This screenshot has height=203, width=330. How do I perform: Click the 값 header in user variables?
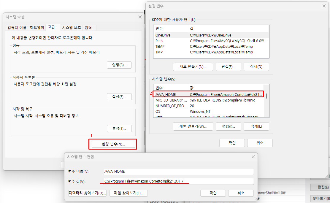point(228,28)
